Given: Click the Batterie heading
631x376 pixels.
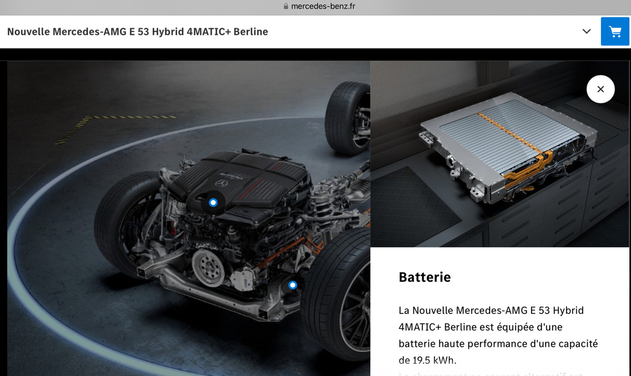Looking at the screenshot, I should [424, 277].
